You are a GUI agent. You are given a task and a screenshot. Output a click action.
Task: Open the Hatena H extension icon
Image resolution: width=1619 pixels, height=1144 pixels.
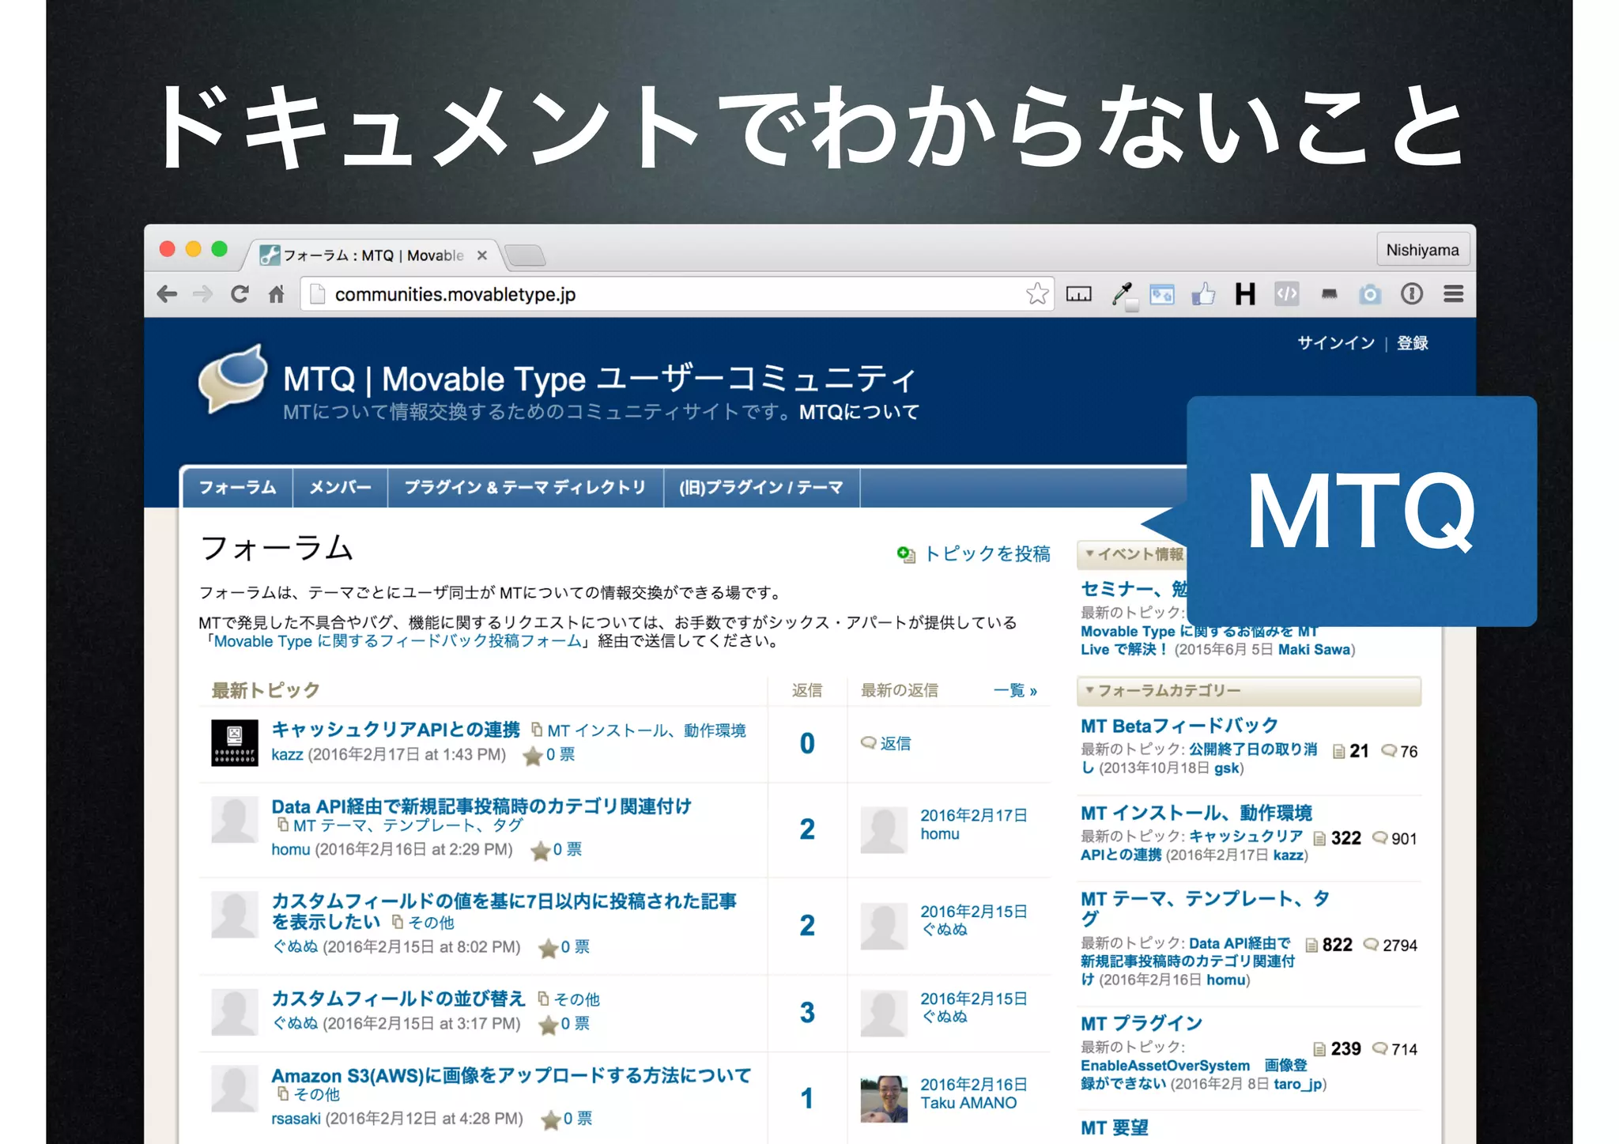(x=1246, y=294)
